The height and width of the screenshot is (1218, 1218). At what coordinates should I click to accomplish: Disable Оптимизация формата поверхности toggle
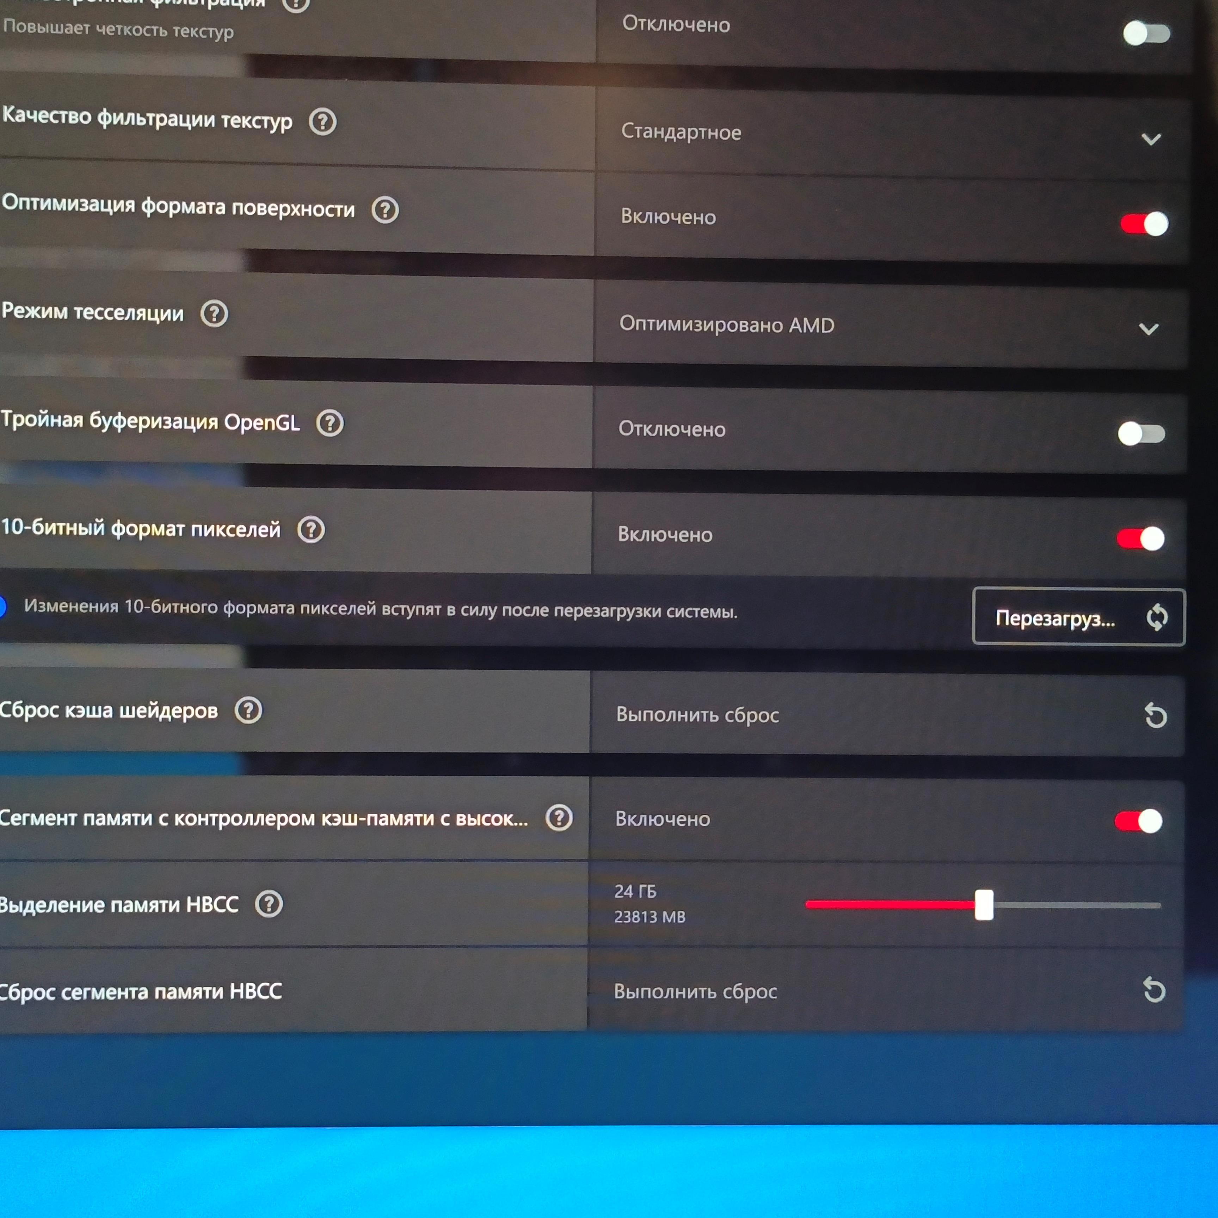(1144, 224)
